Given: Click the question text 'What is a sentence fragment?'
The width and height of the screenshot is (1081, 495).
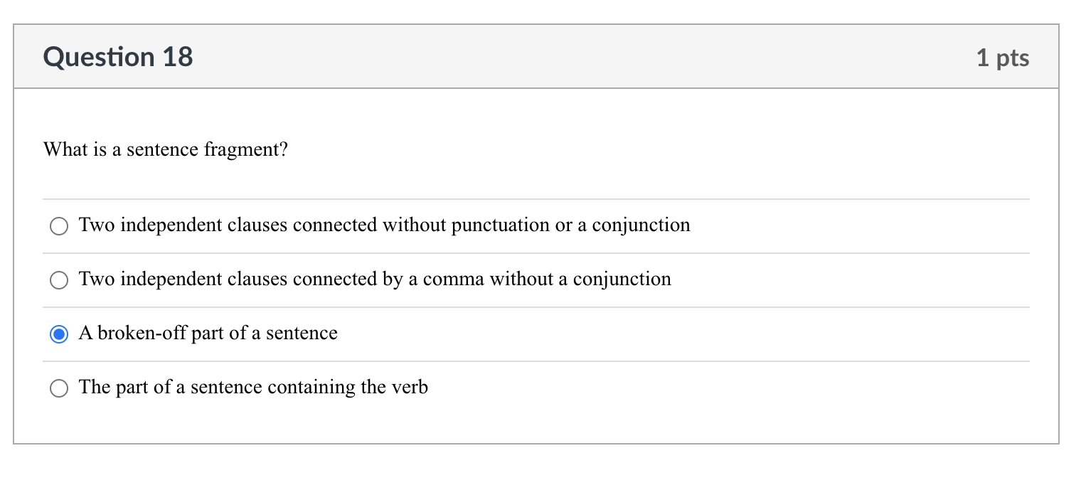Looking at the screenshot, I should [x=165, y=150].
